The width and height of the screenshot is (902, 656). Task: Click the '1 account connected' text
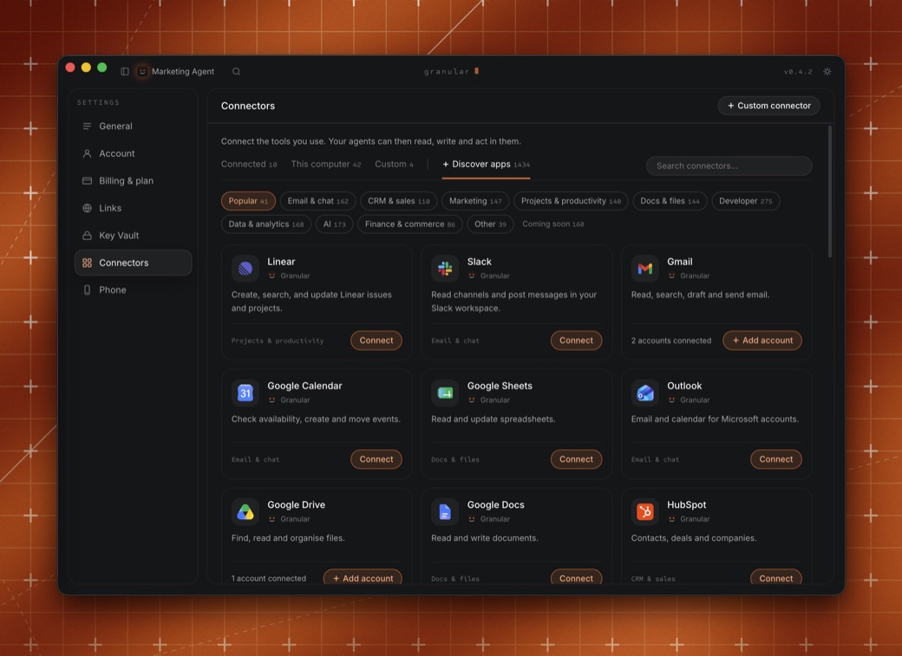pyautogui.click(x=269, y=578)
